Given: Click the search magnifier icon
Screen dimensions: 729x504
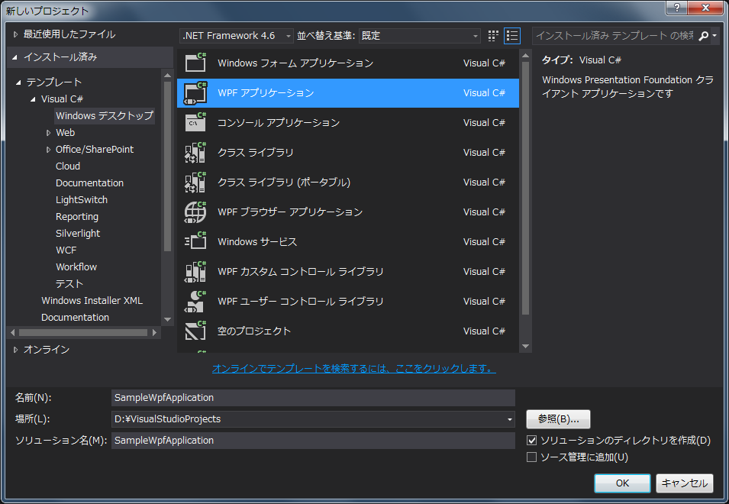Looking at the screenshot, I should pos(704,36).
